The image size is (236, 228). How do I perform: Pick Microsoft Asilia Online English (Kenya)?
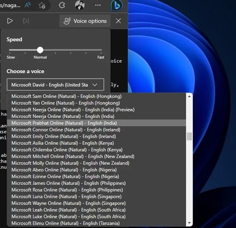96,143
